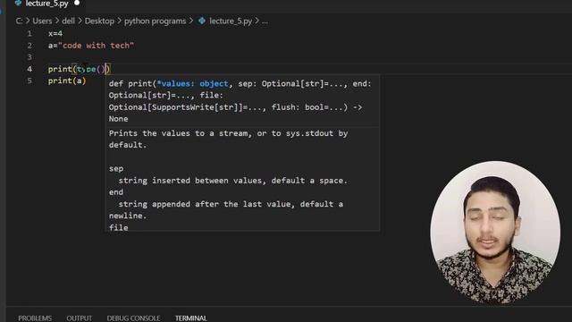Click the 'end' heading in tooltip
Screen dimensions: 572x322
tap(116, 192)
